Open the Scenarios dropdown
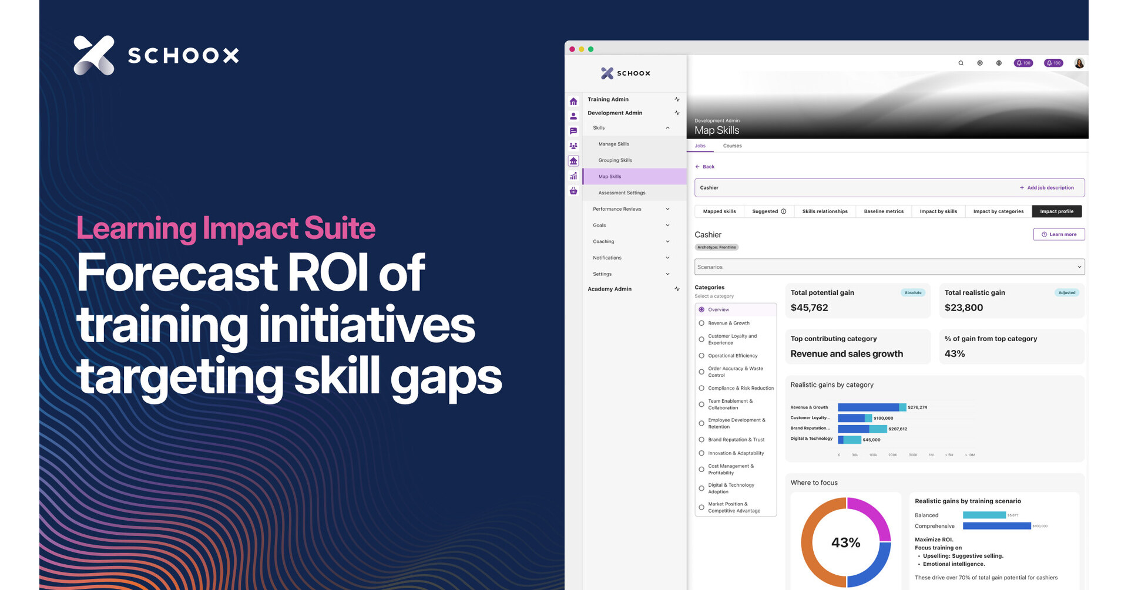This screenshot has height=590, width=1128. (x=889, y=267)
